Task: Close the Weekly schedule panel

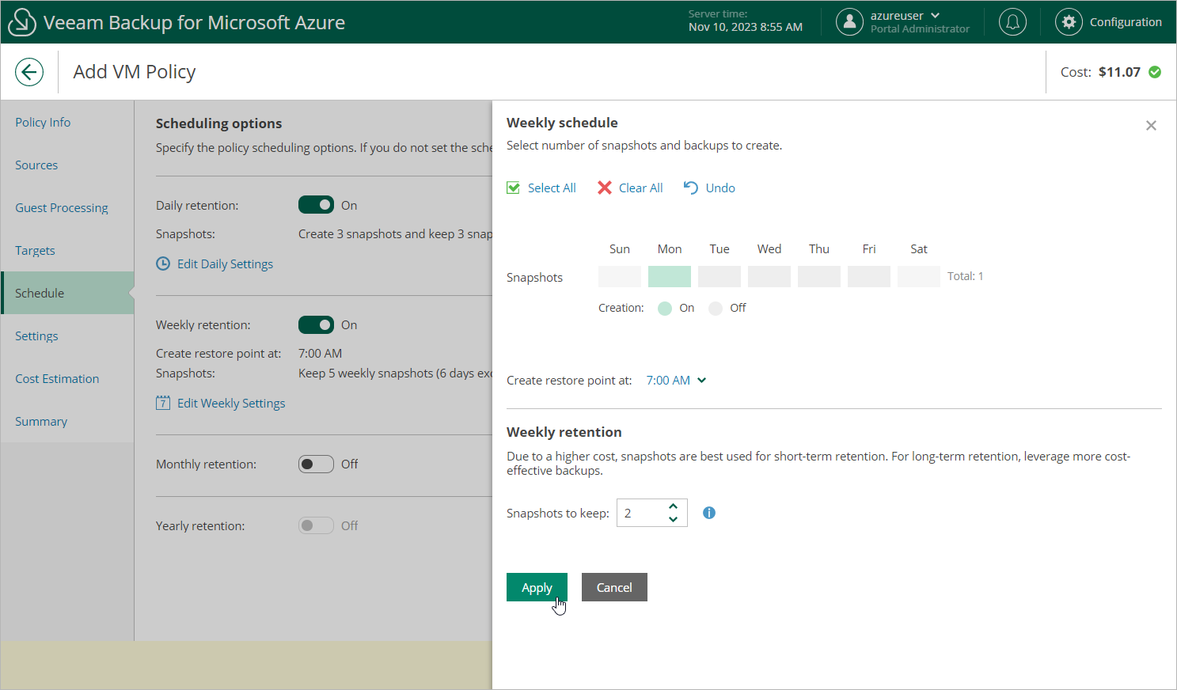Action: coord(1151,126)
